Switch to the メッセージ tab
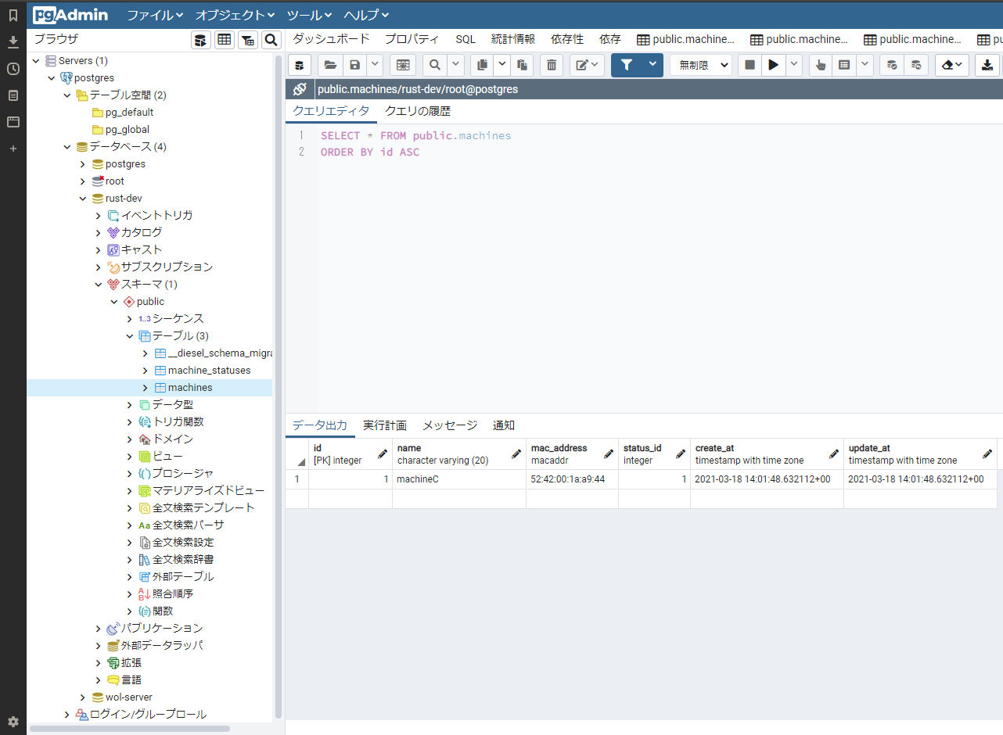Screen dimensions: 1003x735 pyautogui.click(x=450, y=425)
